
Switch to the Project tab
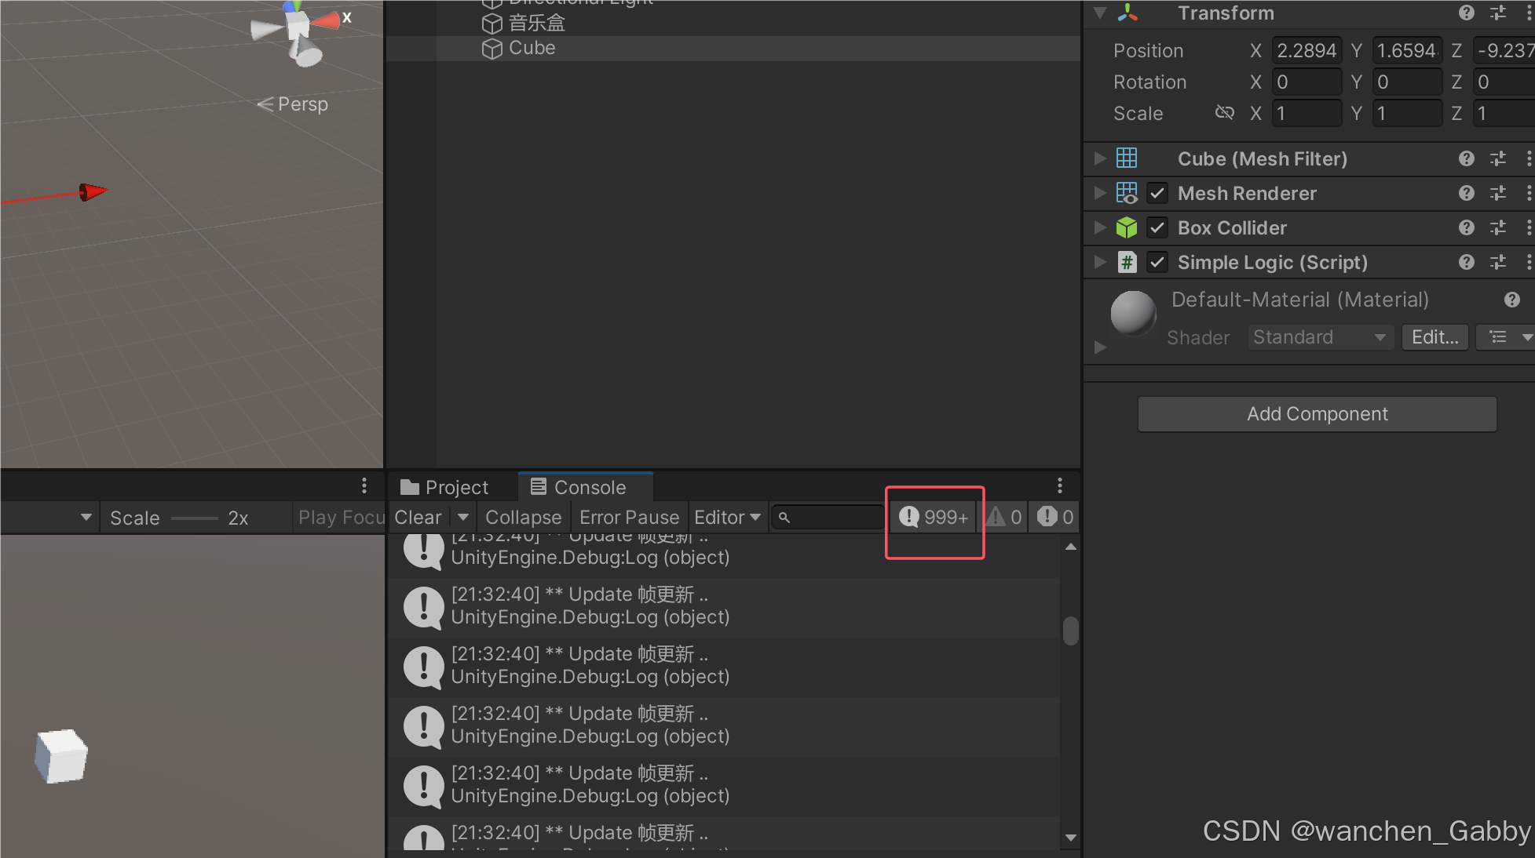tap(445, 487)
